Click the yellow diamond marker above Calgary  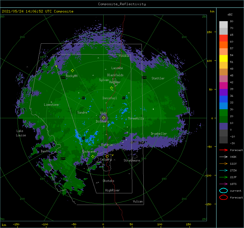107,156
